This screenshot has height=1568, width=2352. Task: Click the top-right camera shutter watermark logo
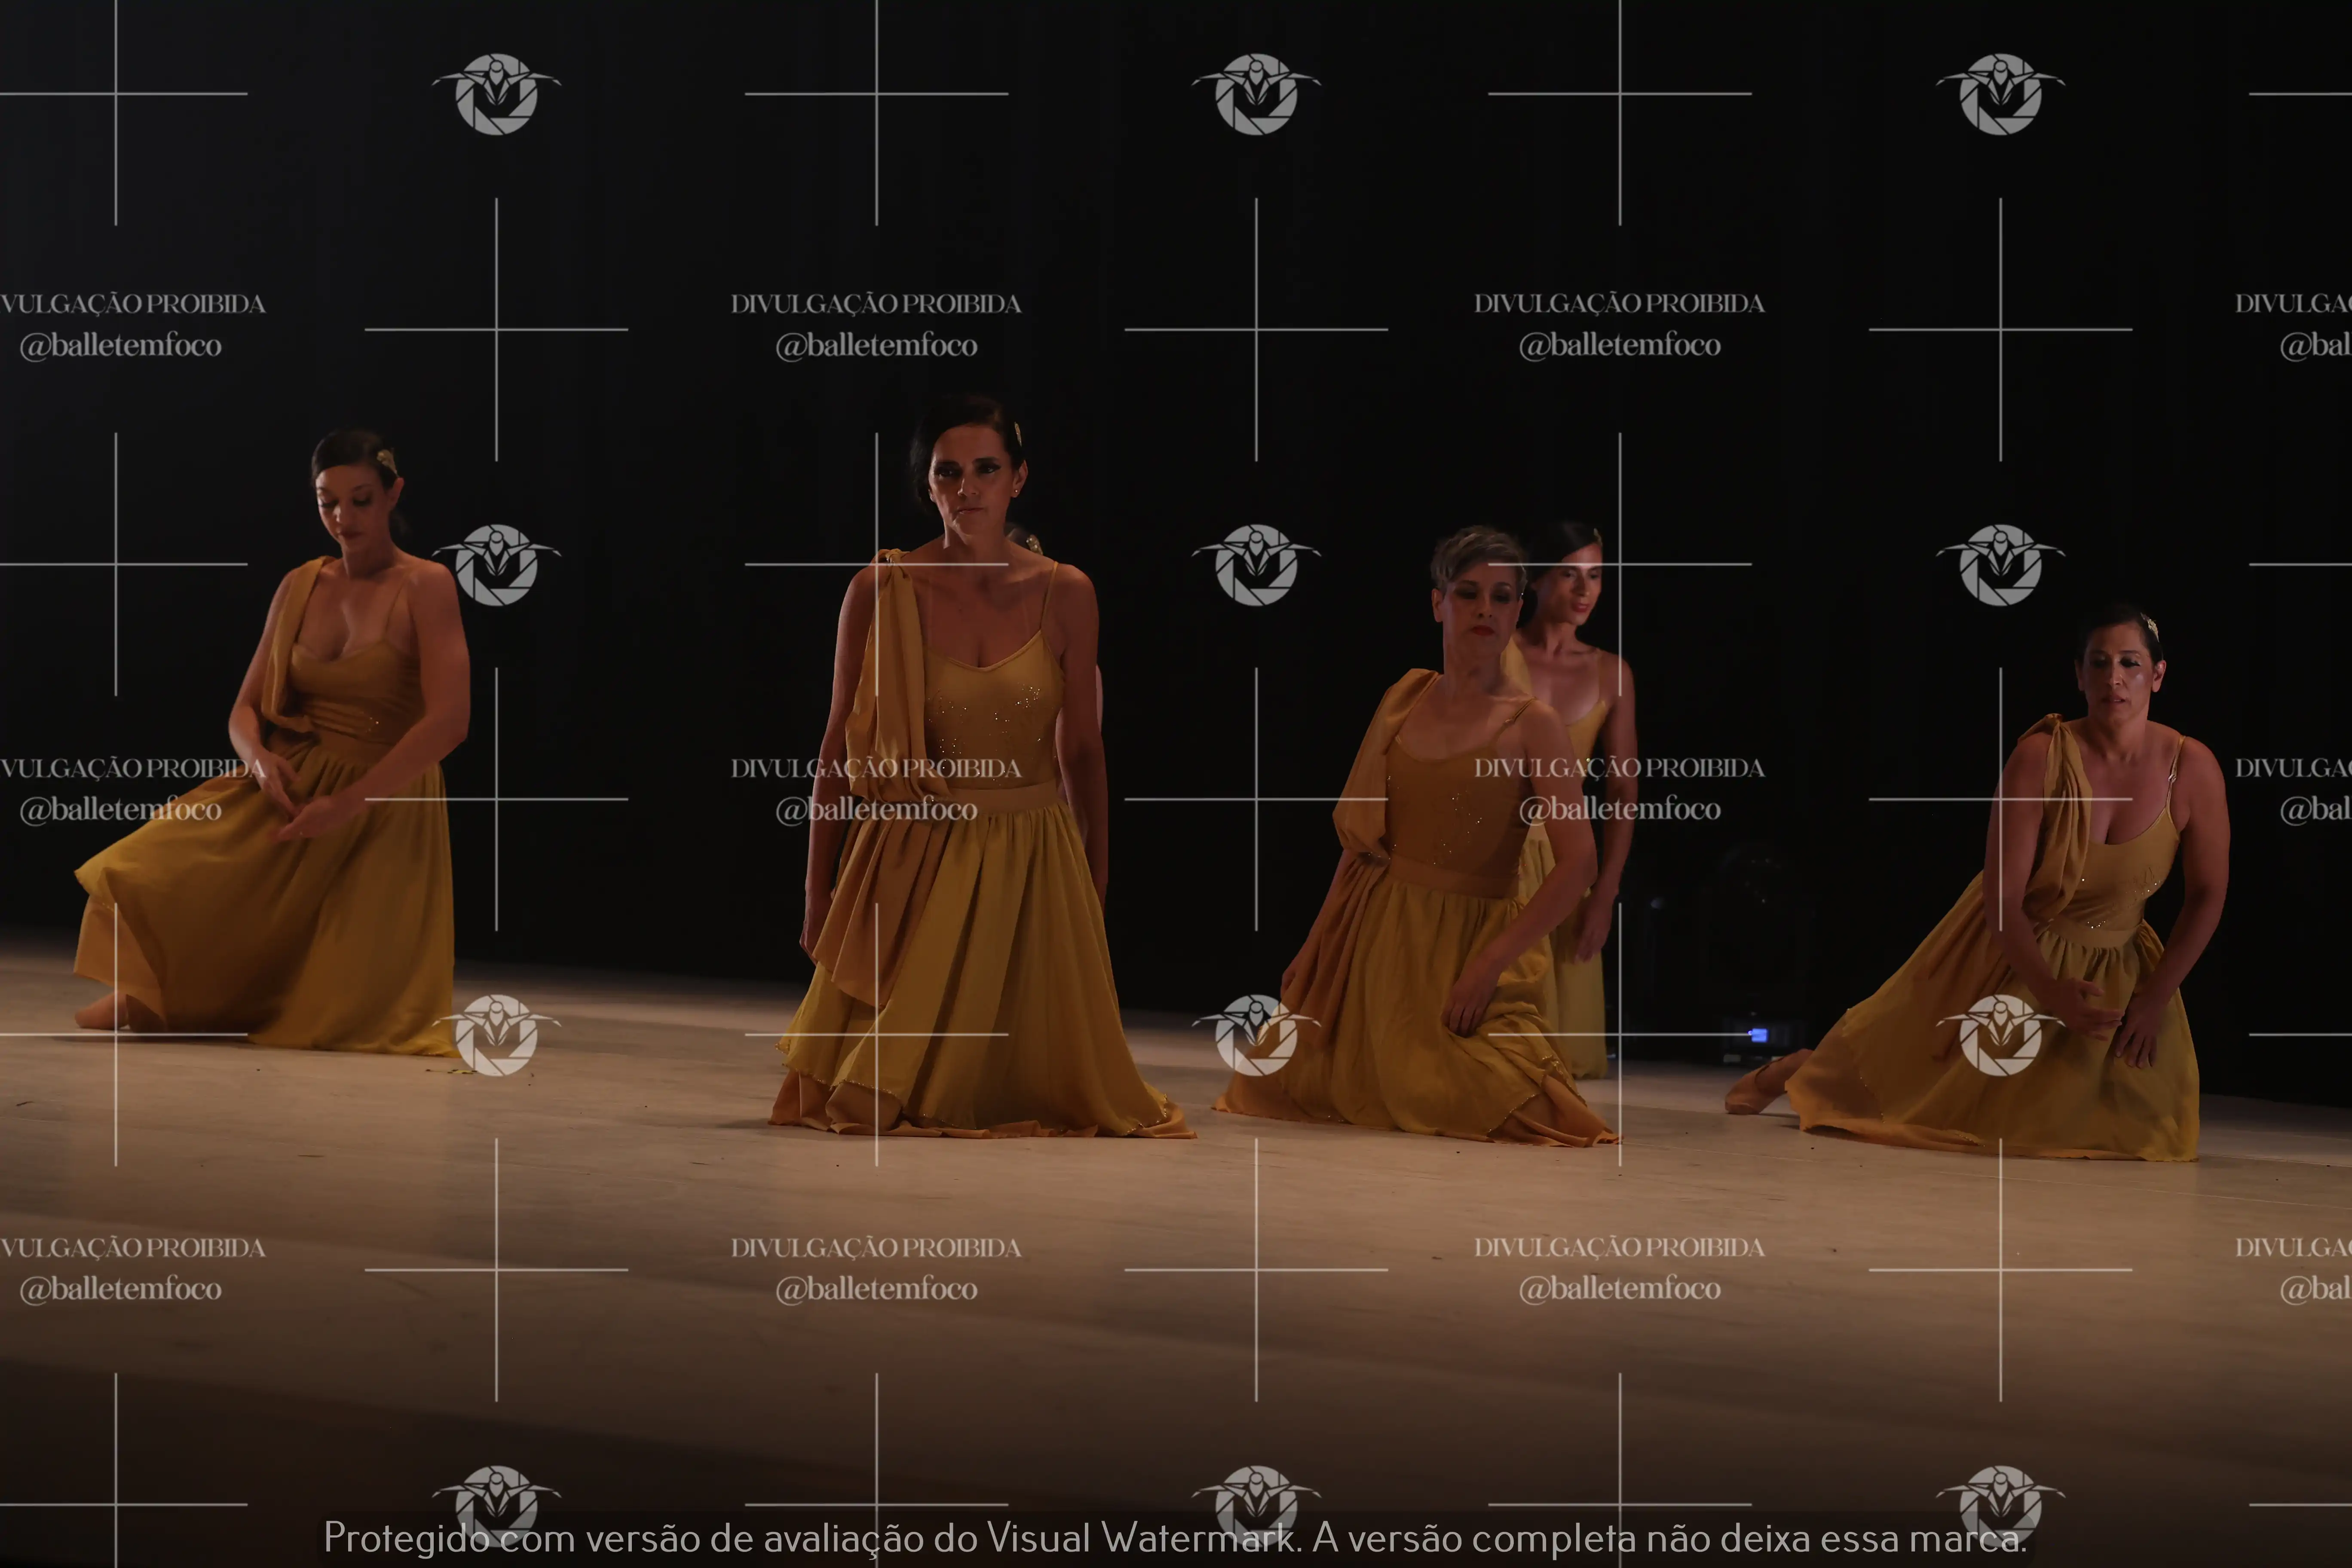click(2000, 94)
